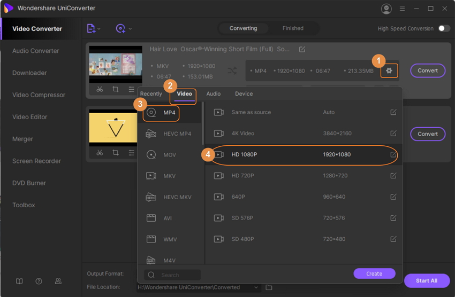
Task: Click the Start All button
Action: coord(427,280)
